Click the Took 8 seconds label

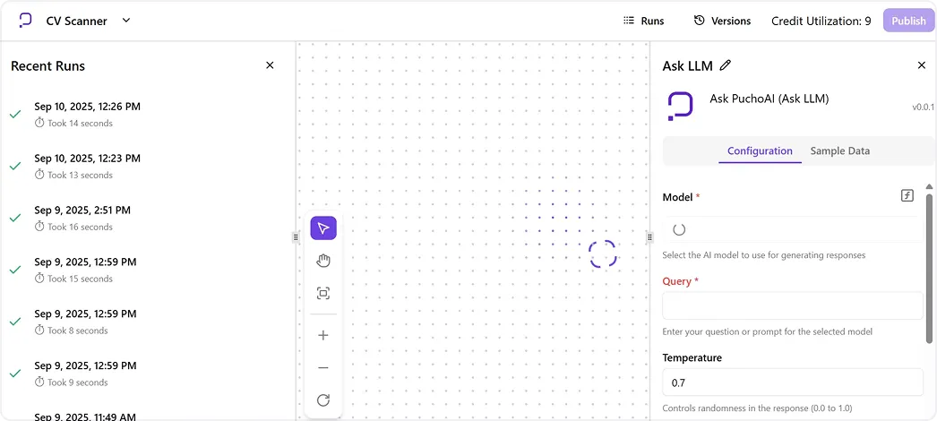[78, 331]
